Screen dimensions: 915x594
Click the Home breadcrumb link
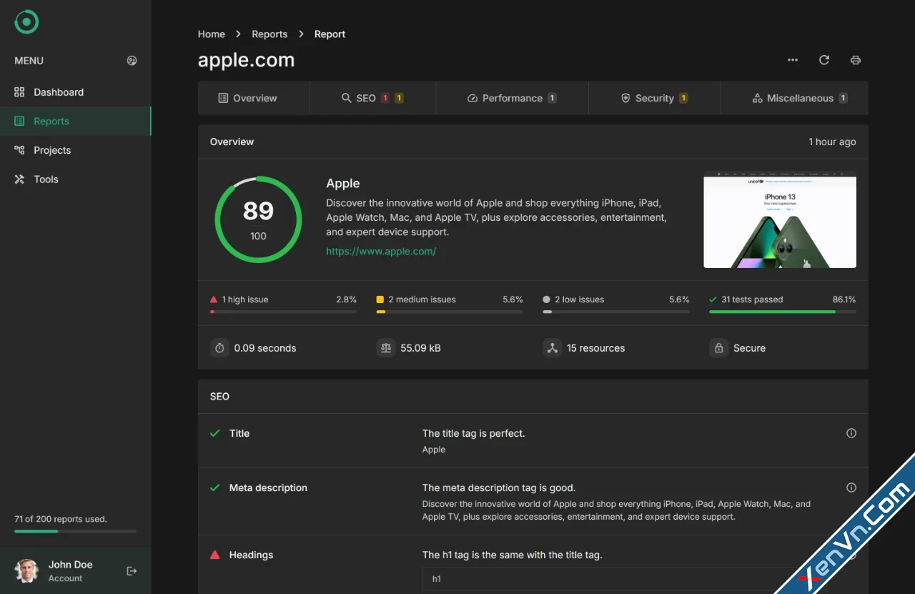click(x=211, y=34)
